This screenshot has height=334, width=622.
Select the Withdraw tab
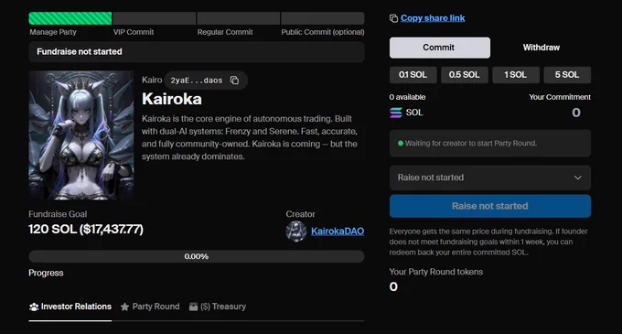(542, 48)
